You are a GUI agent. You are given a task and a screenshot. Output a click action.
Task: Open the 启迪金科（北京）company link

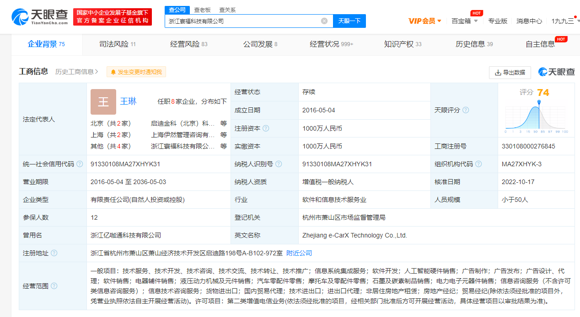[x=183, y=123]
